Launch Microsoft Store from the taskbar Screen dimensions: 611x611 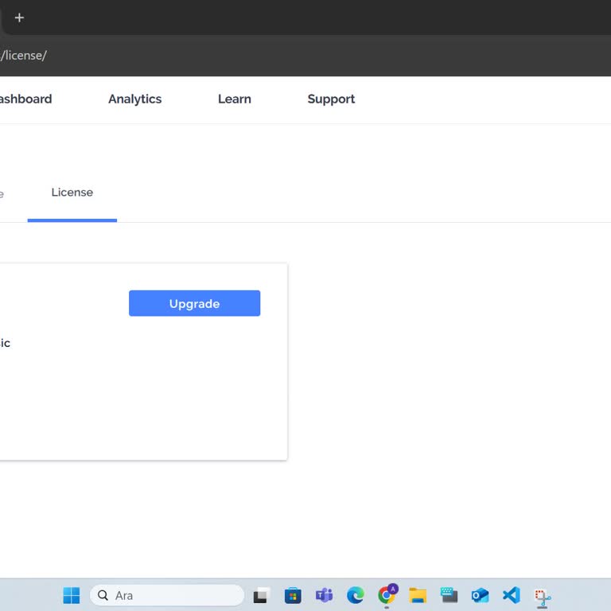point(293,595)
